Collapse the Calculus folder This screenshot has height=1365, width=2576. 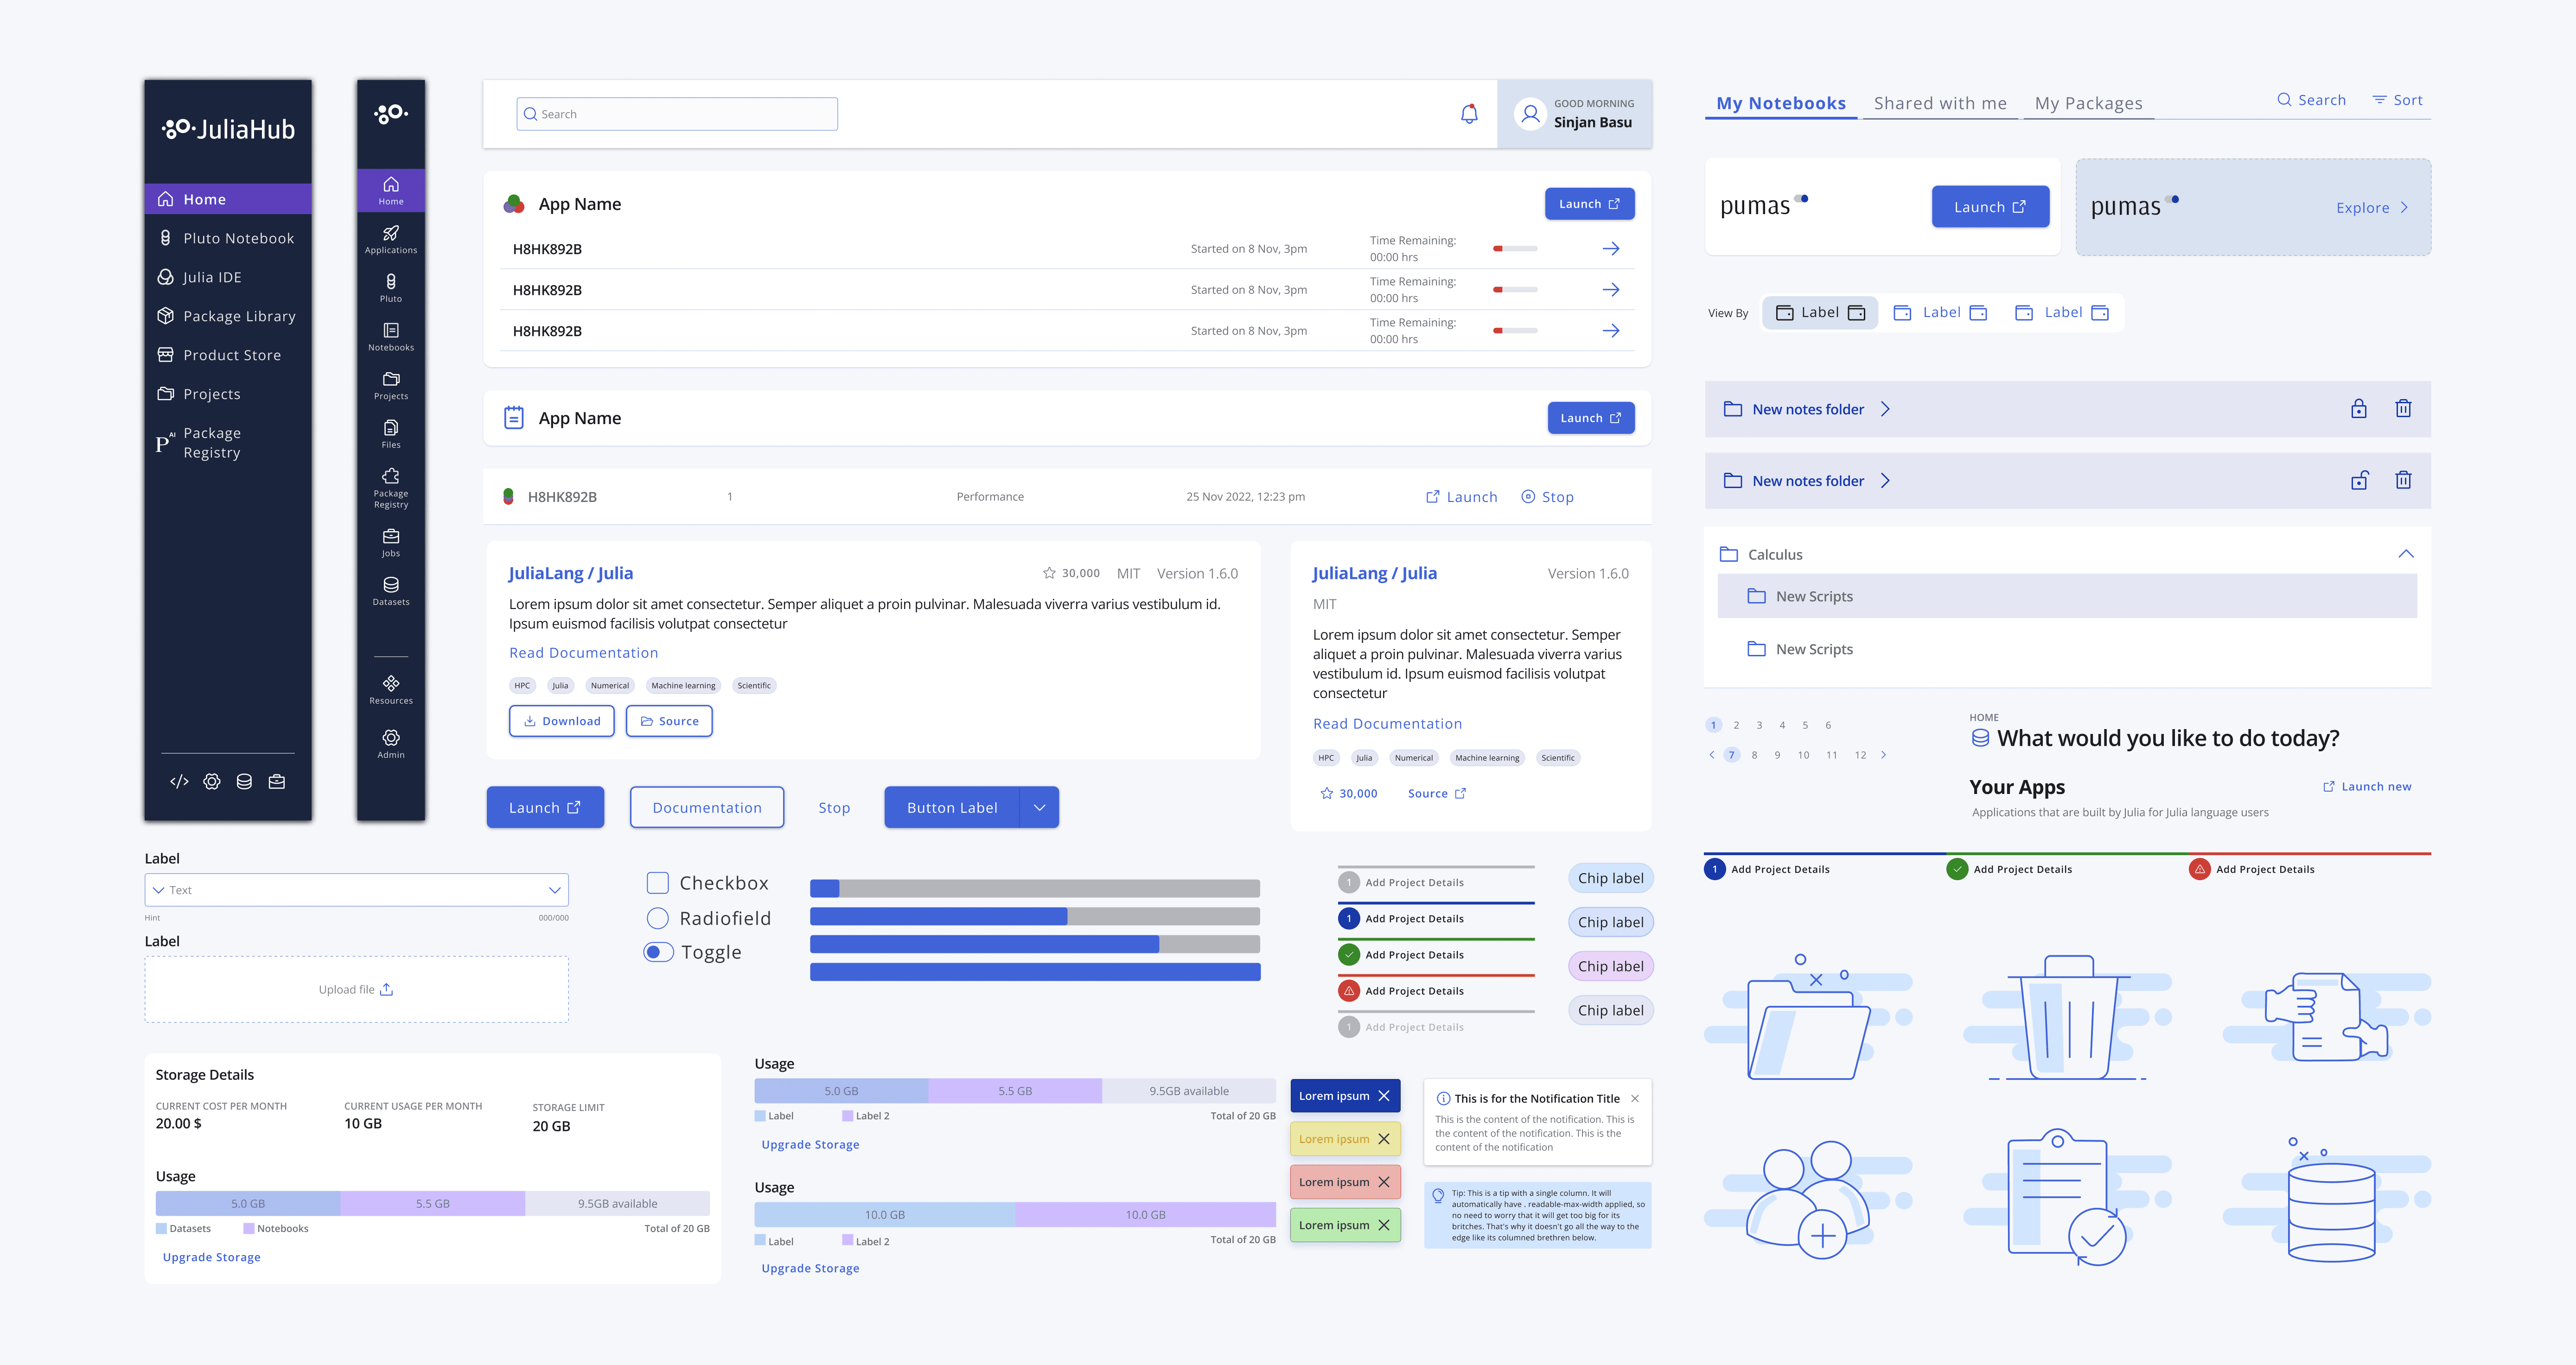(x=2405, y=554)
